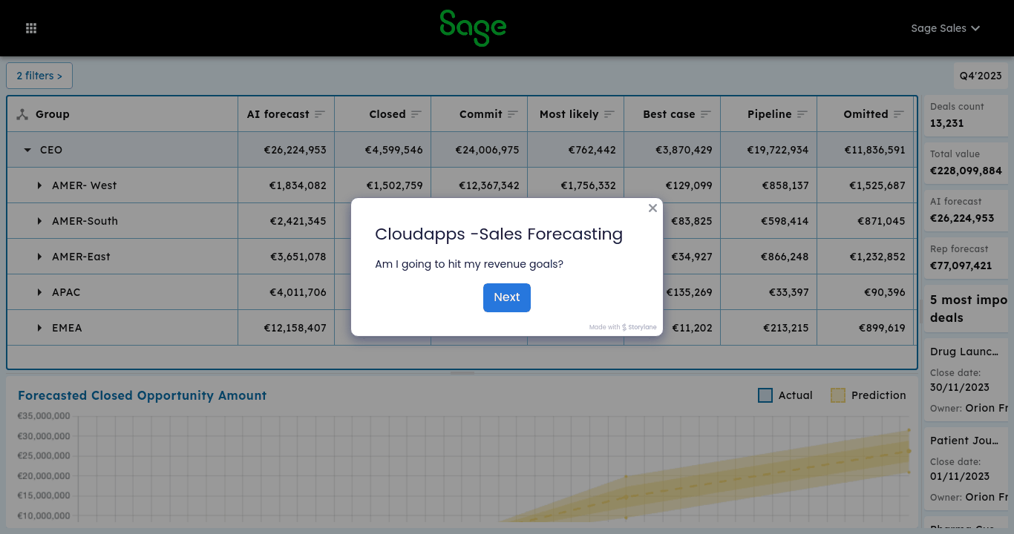Viewport: 1014px width, 534px height.
Task: Click the 5 most important deals heading
Action: point(969,309)
